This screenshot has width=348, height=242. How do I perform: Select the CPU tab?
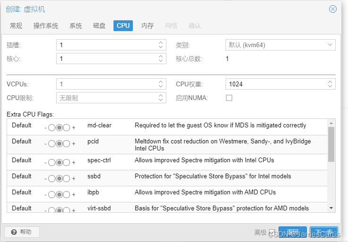[x=123, y=25]
